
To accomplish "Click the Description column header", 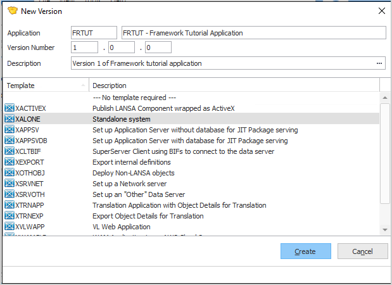I will [x=234, y=85].
